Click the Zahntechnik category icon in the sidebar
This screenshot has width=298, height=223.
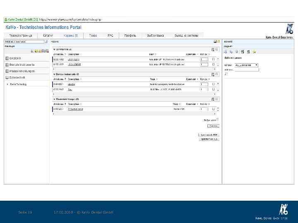[7, 77]
